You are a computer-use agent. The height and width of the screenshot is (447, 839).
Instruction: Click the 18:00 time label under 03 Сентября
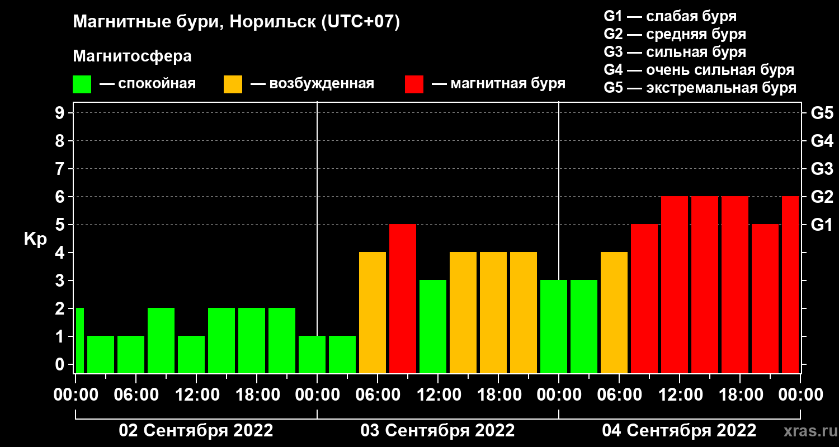498,394
